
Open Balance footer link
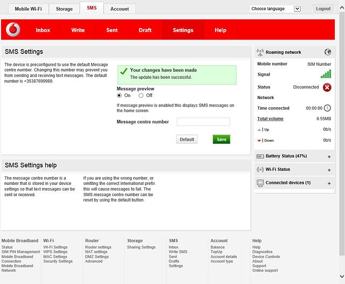(x=217, y=247)
